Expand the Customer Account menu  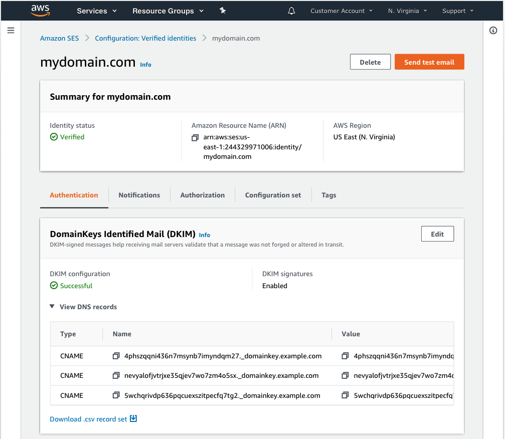[x=342, y=11]
